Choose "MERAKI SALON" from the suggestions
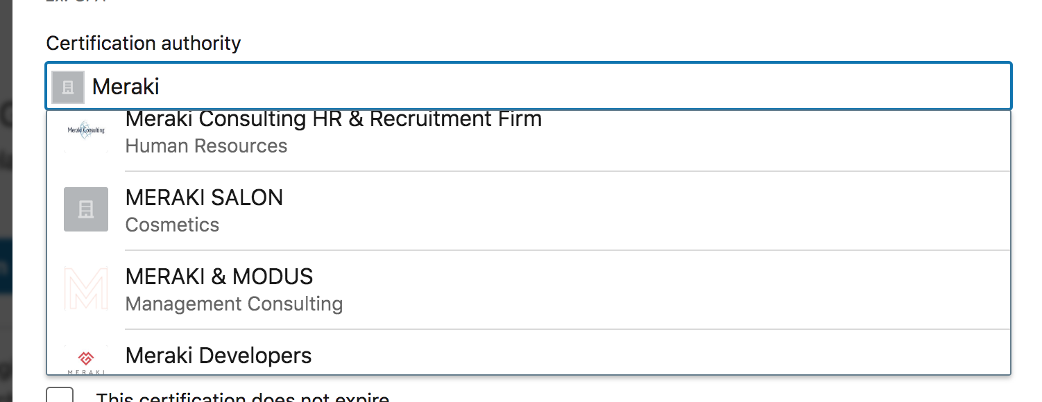 [204, 198]
